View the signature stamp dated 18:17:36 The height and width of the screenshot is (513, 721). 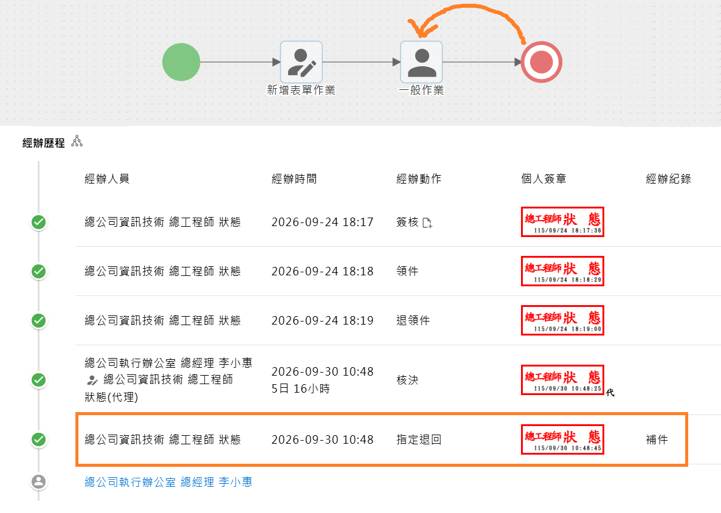(562, 222)
